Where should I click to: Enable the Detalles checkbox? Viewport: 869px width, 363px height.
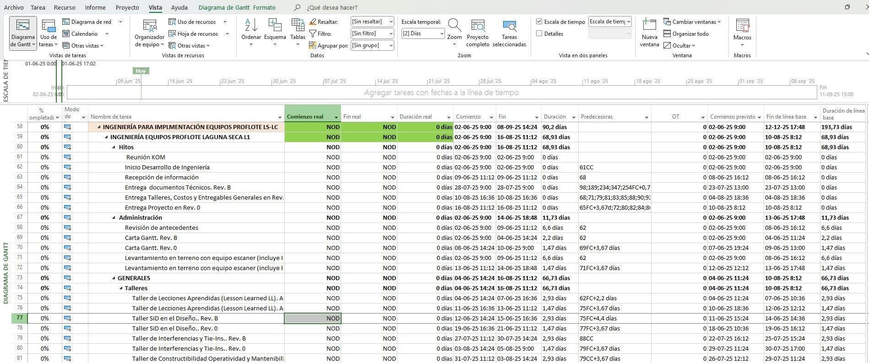(x=539, y=33)
